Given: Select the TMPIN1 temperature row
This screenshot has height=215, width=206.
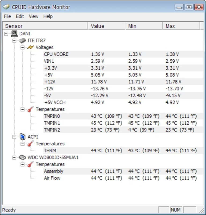Looking at the screenshot, I should coord(123,123).
